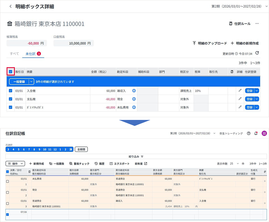
Task: Click 登録 button for 入金機 row
Action: pyautogui.click(x=250, y=91)
